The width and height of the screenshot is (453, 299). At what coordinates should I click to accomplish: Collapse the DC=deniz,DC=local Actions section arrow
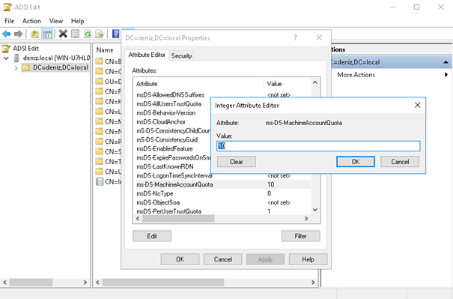(446, 62)
